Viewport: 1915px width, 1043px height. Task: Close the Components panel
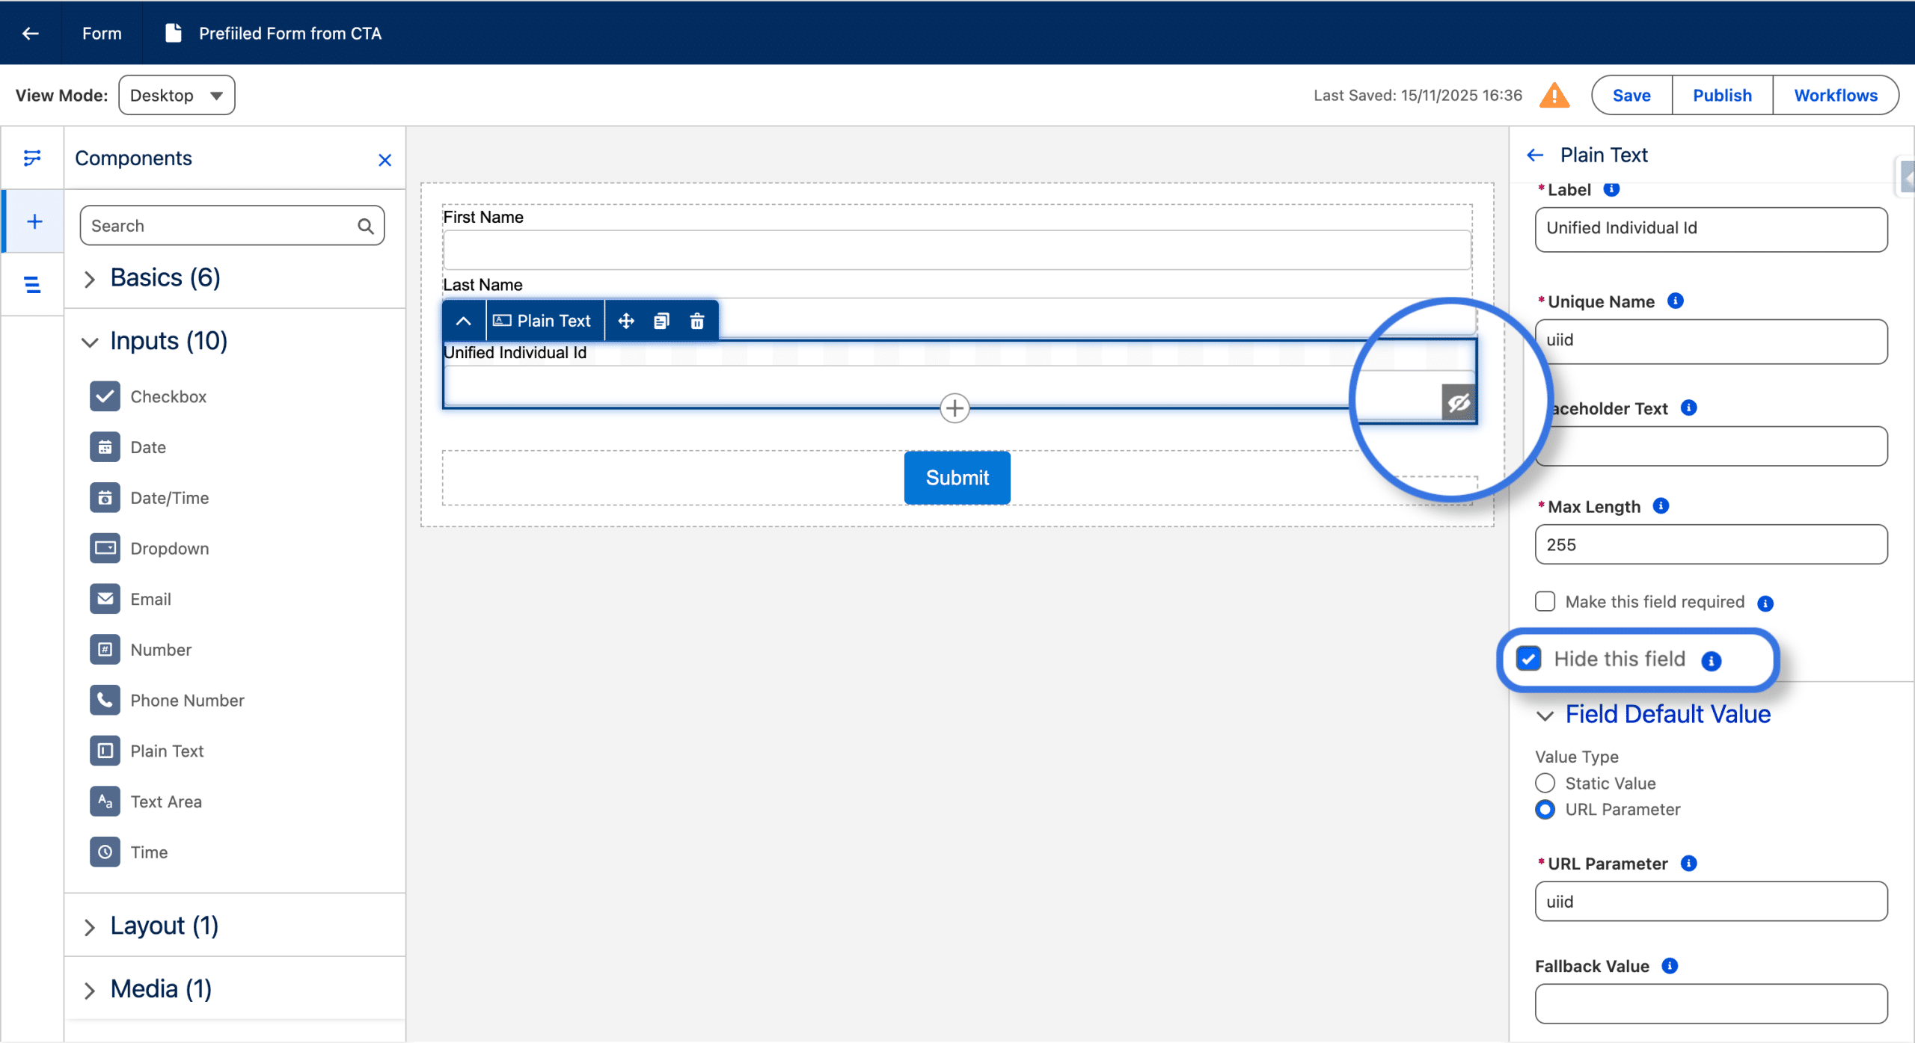point(384,159)
